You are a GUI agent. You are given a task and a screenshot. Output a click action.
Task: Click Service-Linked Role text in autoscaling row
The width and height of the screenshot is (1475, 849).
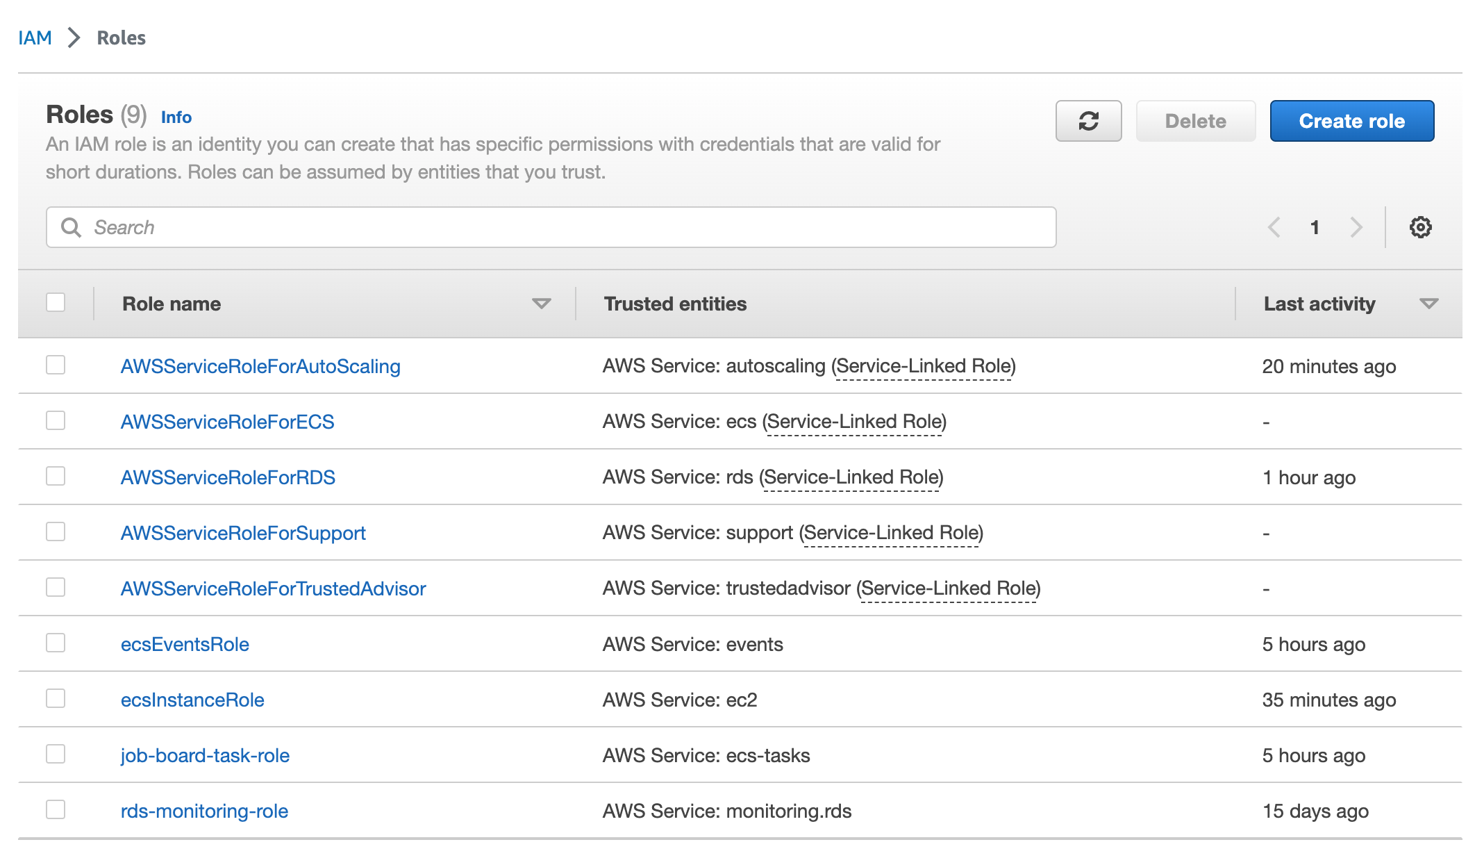pyautogui.click(x=924, y=366)
